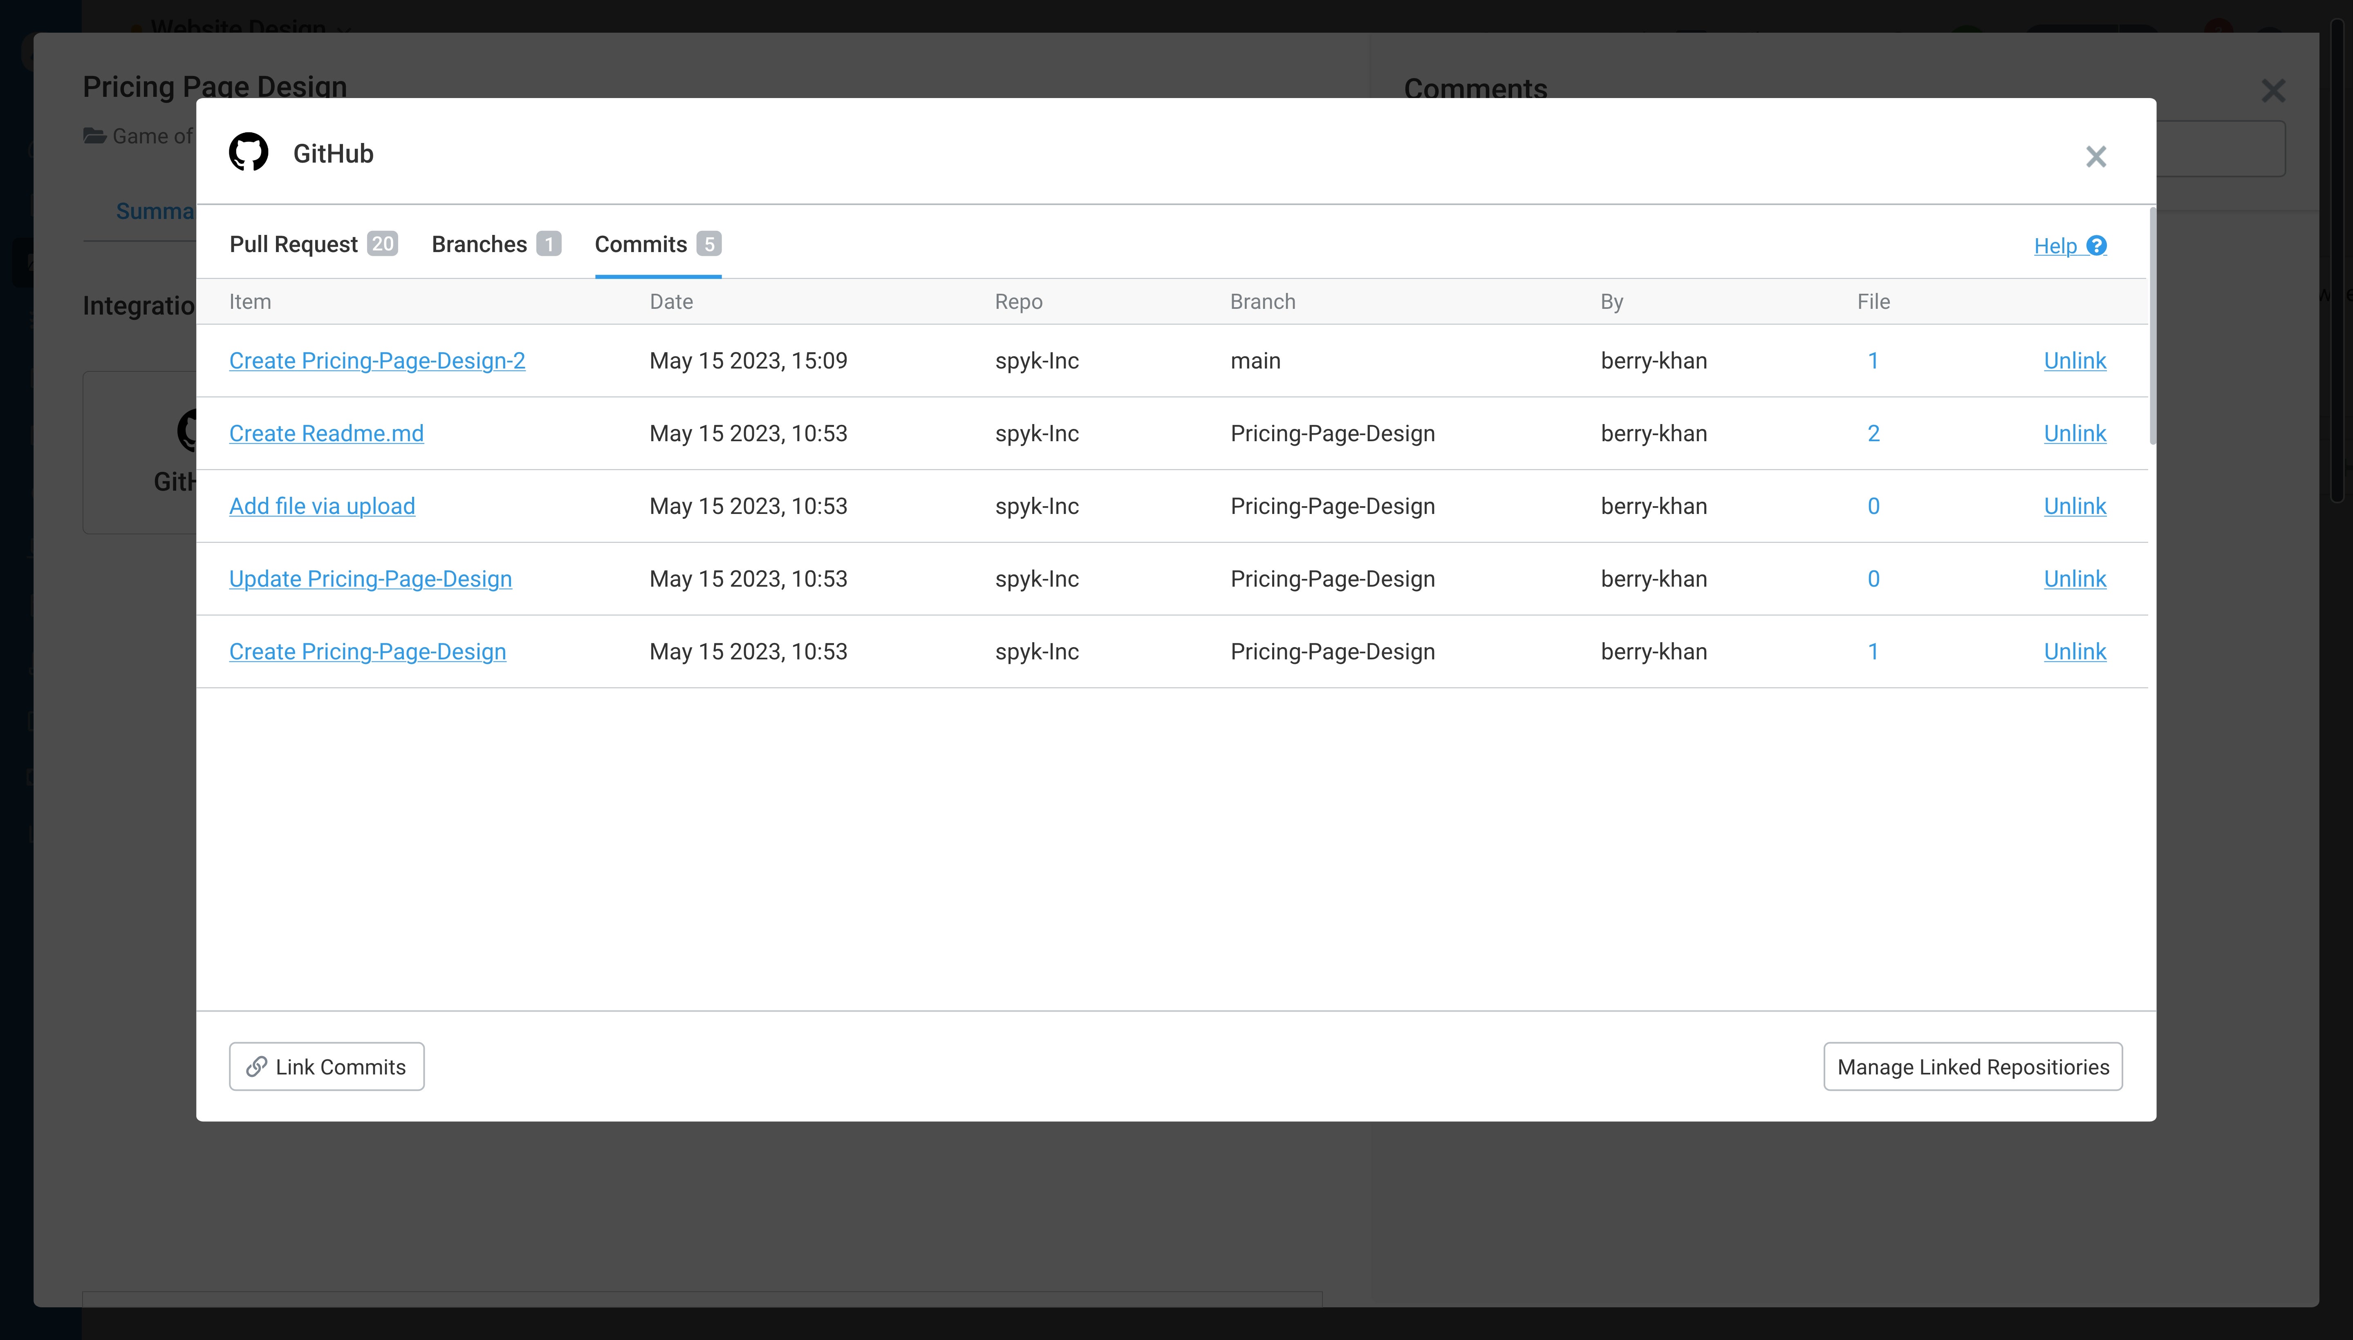Viewport: 2353px width, 1340px height.
Task: Close the GitHub dialog
Action: pos(2096,156)
